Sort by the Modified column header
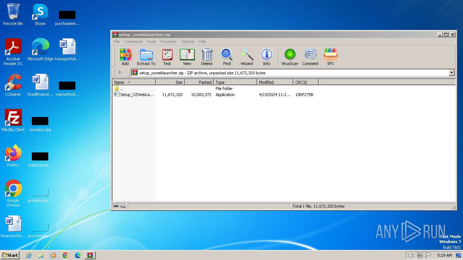The image size is (463, 260). tap(275, 82)
